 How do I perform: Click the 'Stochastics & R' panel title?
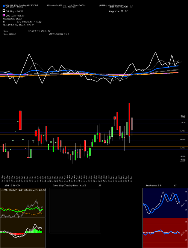(x=154, y=186)
